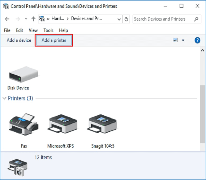Click the scrollbar up arrow
This screenshot has width=206, height=180.
(x=203, y=50)
